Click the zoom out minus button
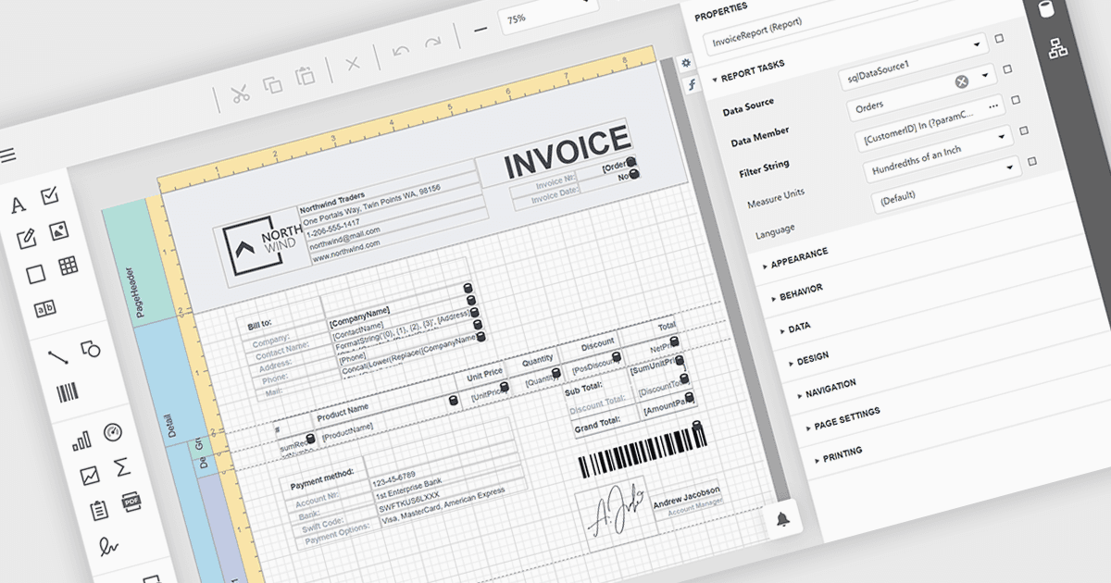1111x583 pixels. 481,29
